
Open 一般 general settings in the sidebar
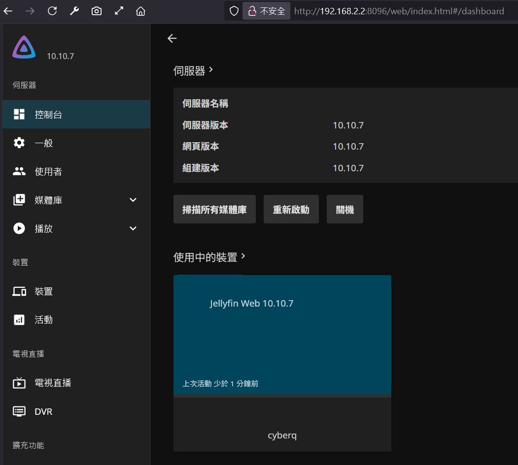(76, 143)
